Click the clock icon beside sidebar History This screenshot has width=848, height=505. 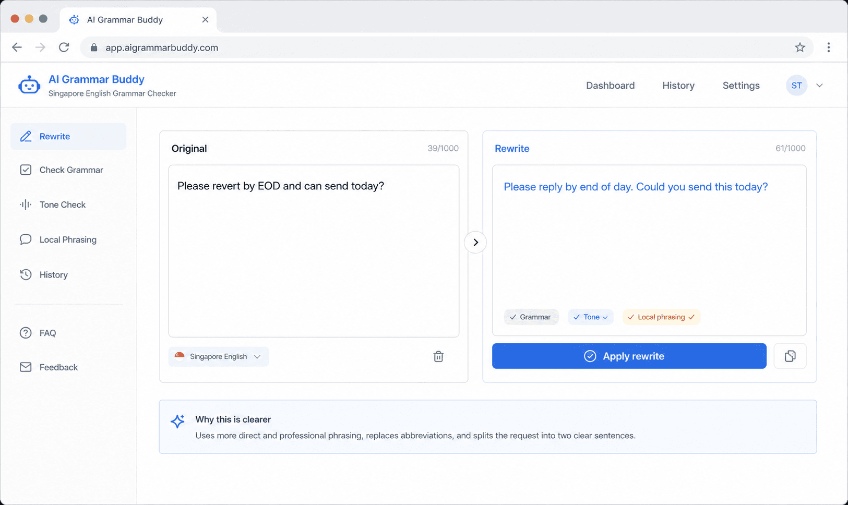click(26, 274)
